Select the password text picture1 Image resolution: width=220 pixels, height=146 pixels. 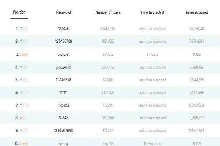(63, 54)
